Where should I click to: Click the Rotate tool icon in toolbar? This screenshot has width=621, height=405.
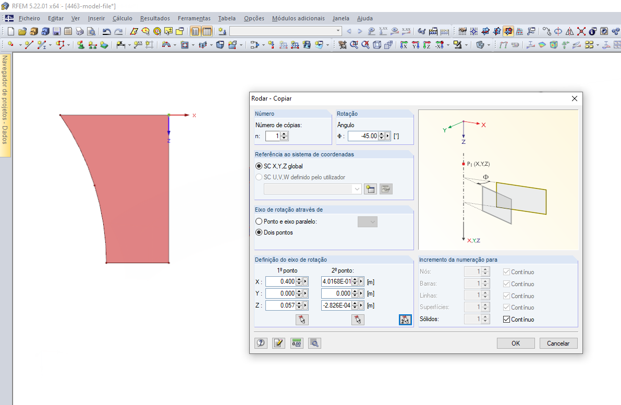[x=558, y=31]
